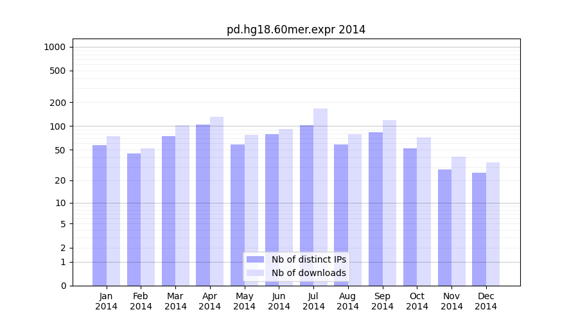This screenshot has height=321, width=578.
Task: Click the chart title pd.hg18.60mer.expr 2014
Action: pyautogui.click(x=296, y=30)
